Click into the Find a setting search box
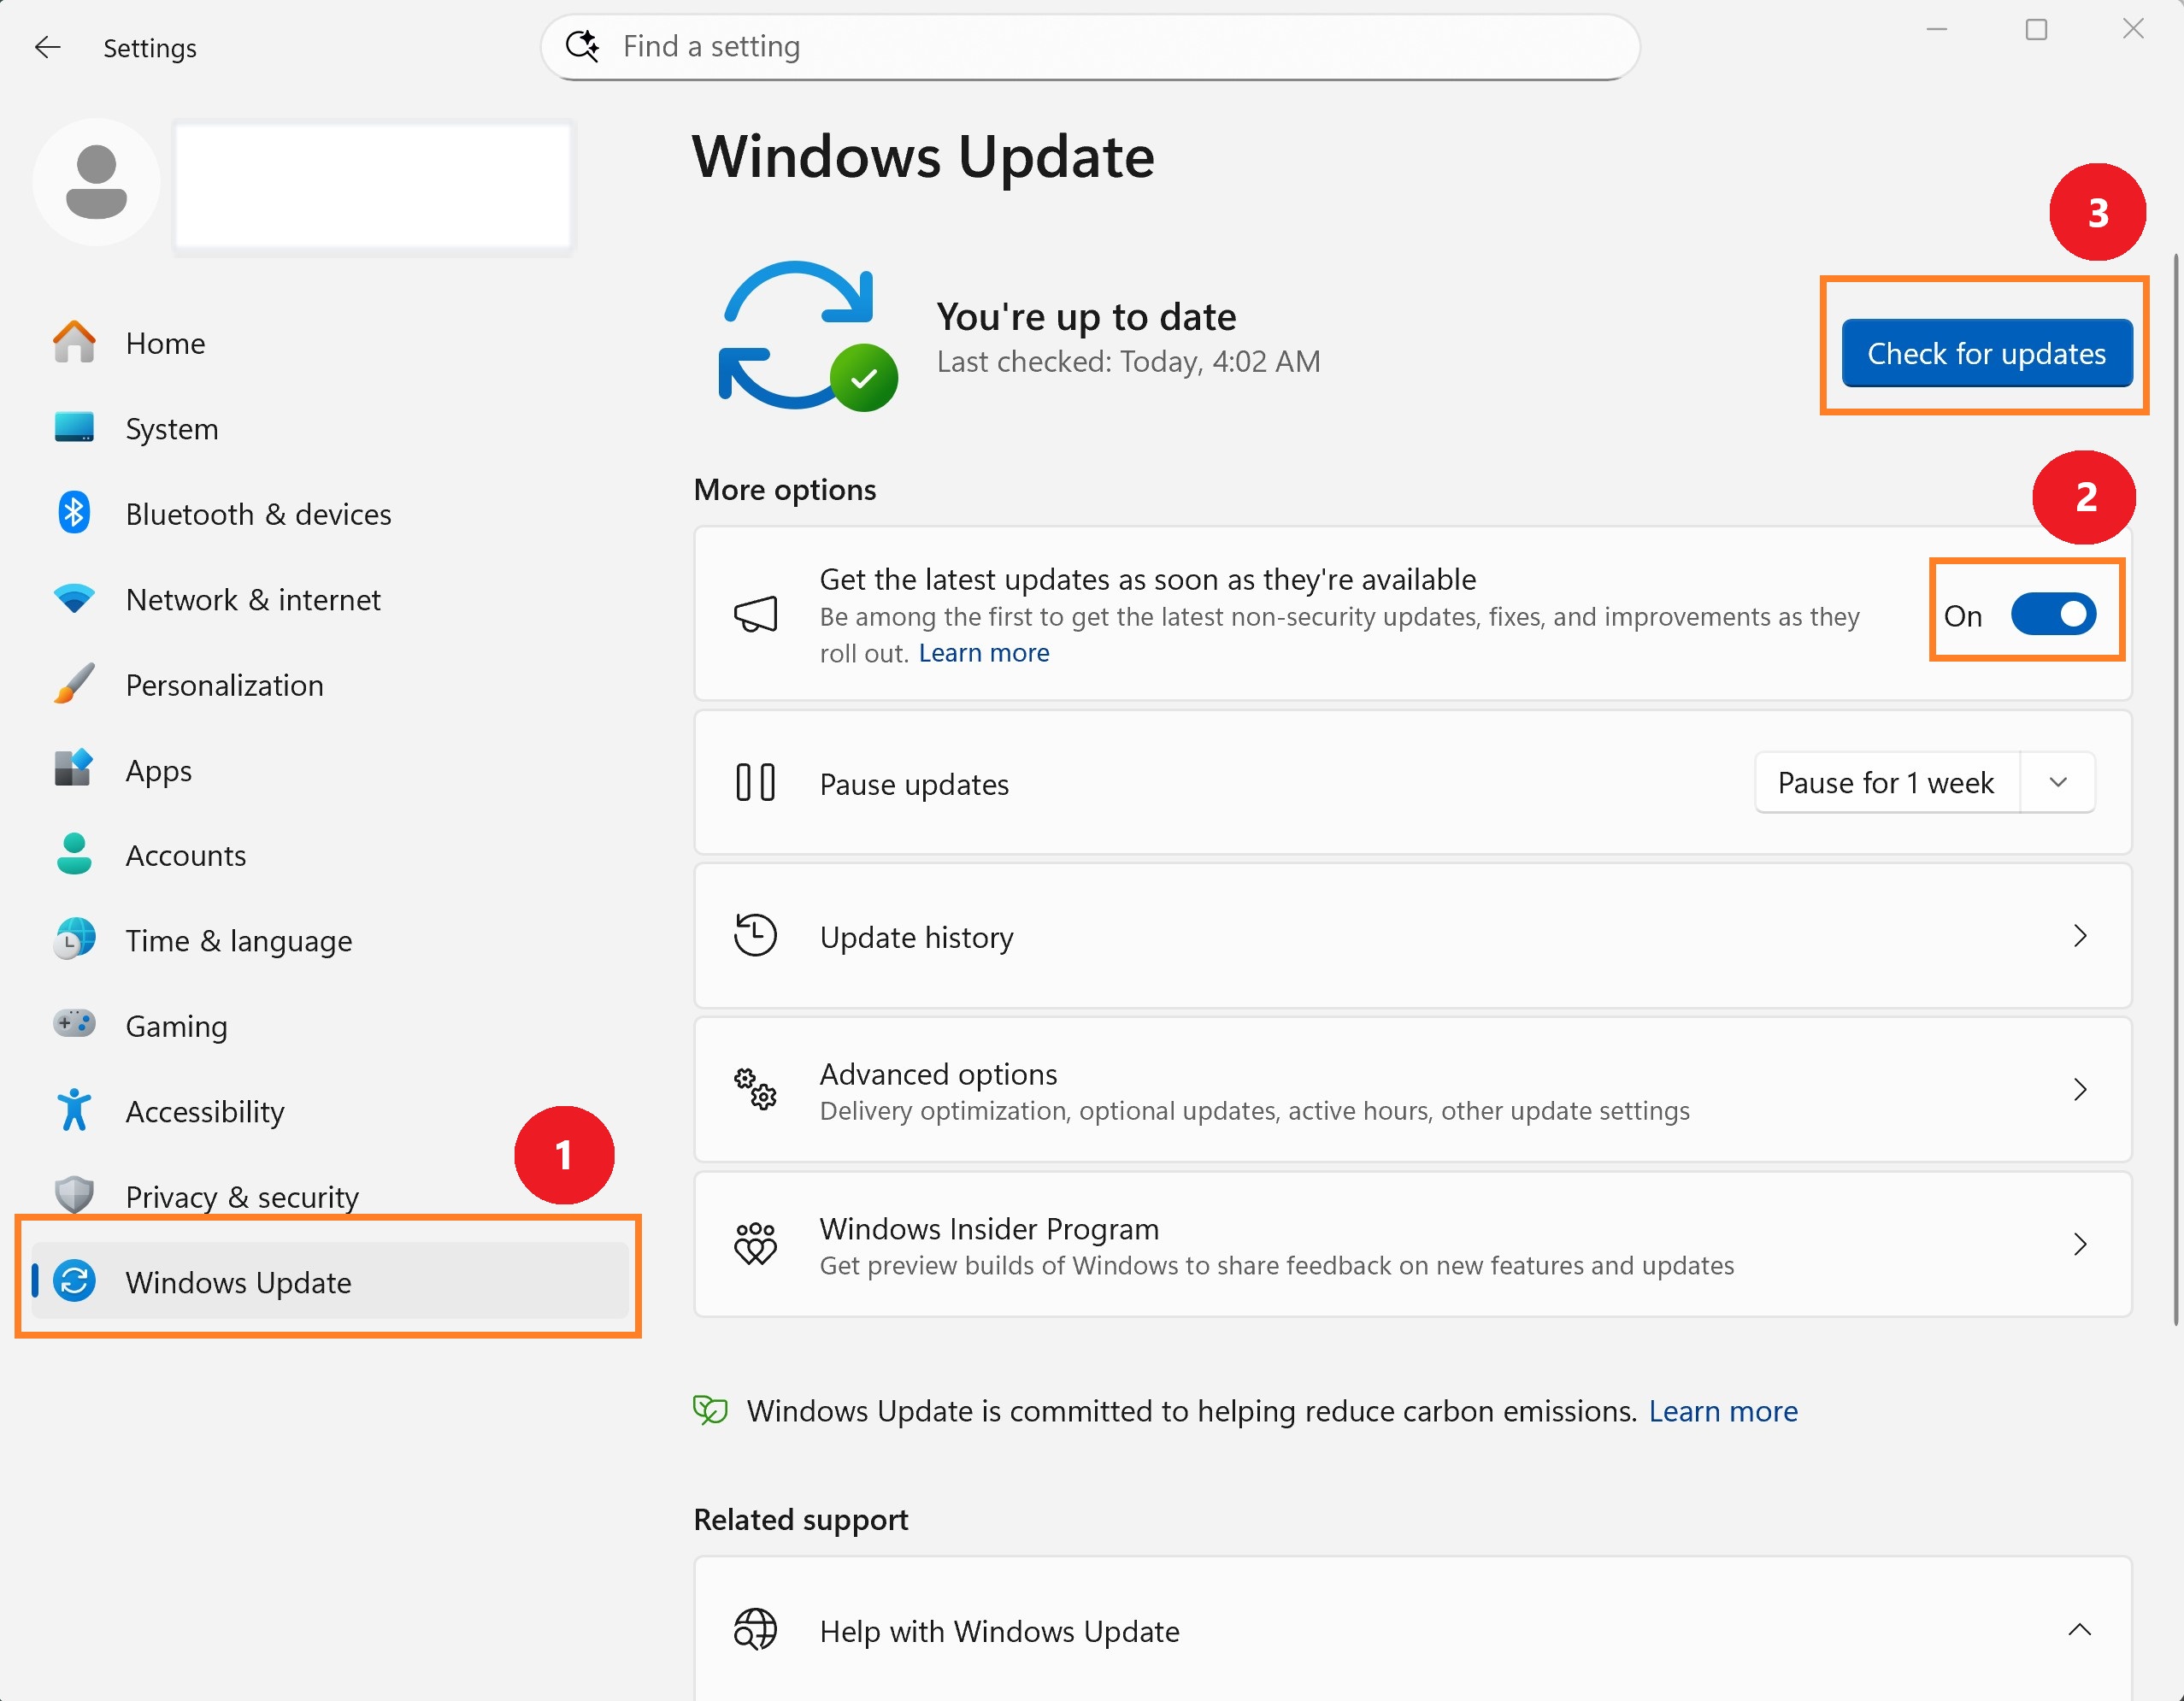This screenshot has height=1701, width=2184. 1090,46
